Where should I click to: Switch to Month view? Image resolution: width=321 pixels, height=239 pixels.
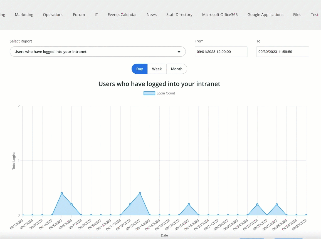point(177,69)
